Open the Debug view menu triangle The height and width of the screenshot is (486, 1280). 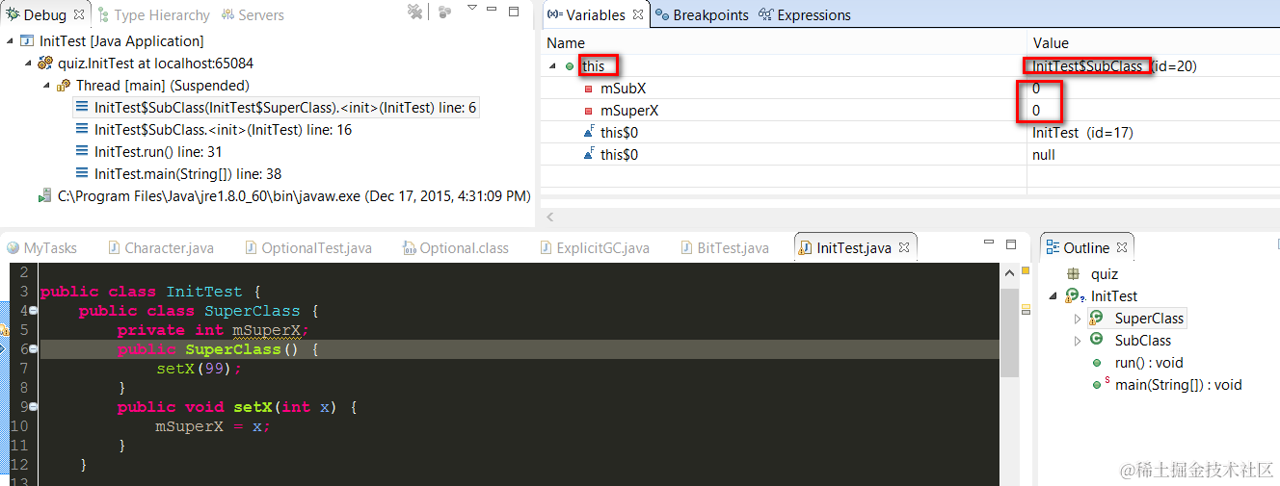(472, 8)
